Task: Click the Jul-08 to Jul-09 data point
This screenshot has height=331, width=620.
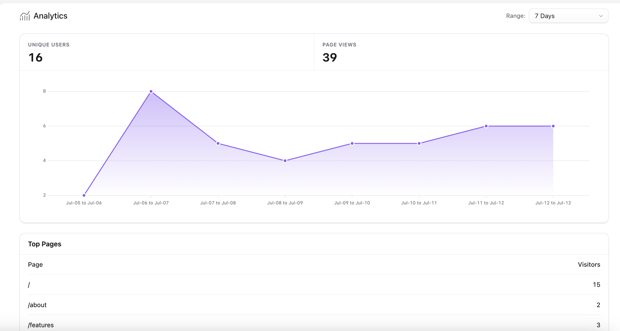Action: (285, 161)
